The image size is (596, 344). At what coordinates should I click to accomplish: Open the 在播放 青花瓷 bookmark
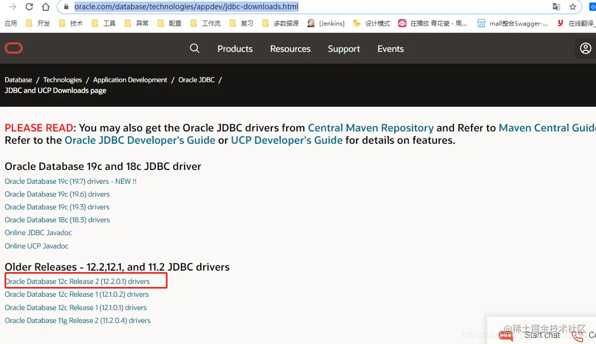[x=433, y=24]
